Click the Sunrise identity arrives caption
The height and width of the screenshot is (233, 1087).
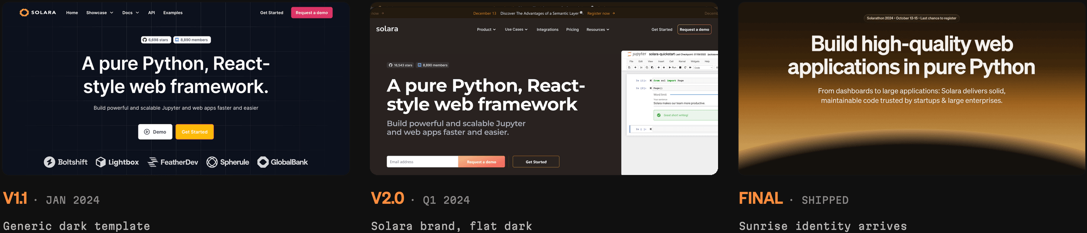click(823, 226)
